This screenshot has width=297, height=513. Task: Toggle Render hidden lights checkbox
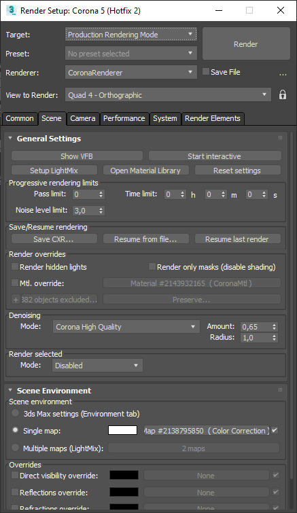[15, 266]
